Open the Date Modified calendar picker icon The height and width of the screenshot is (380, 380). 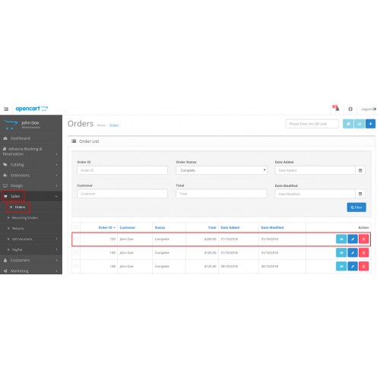[x=360, y=194]
